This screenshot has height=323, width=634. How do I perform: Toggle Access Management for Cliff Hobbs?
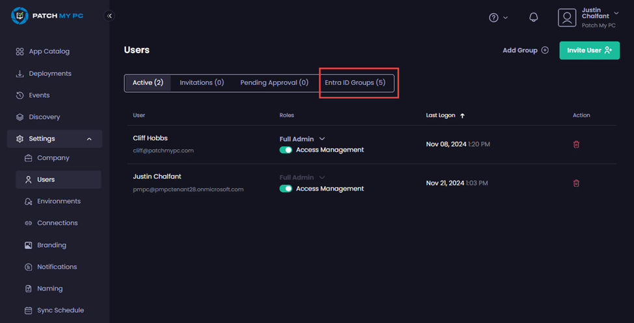point(285,150)
